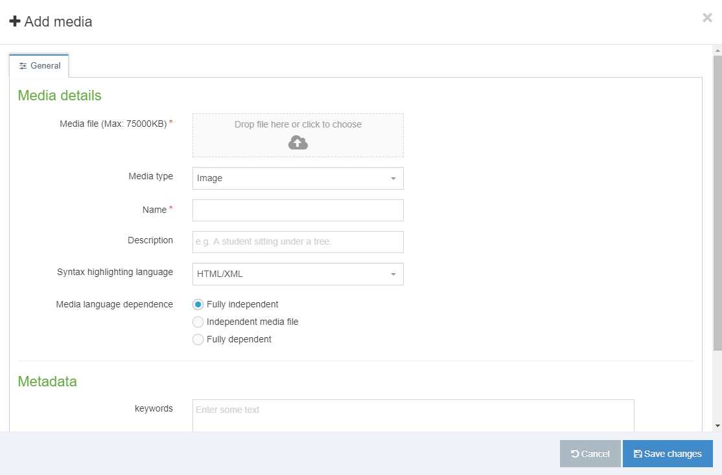
Task: Click the Save changes button
Action: pyautogui.click(x=668, y=454)
